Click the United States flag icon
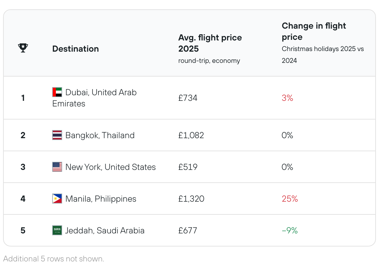 pos(57,167)
